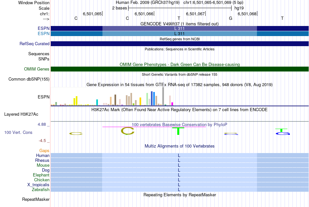Click the large C PhyloP conservation logo

(128, 131)
